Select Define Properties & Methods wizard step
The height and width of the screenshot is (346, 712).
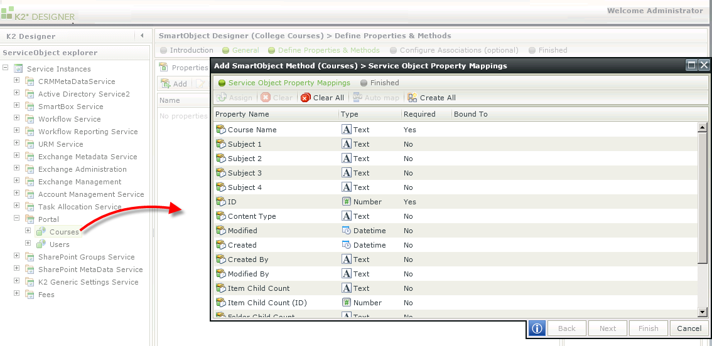[324, 50]
